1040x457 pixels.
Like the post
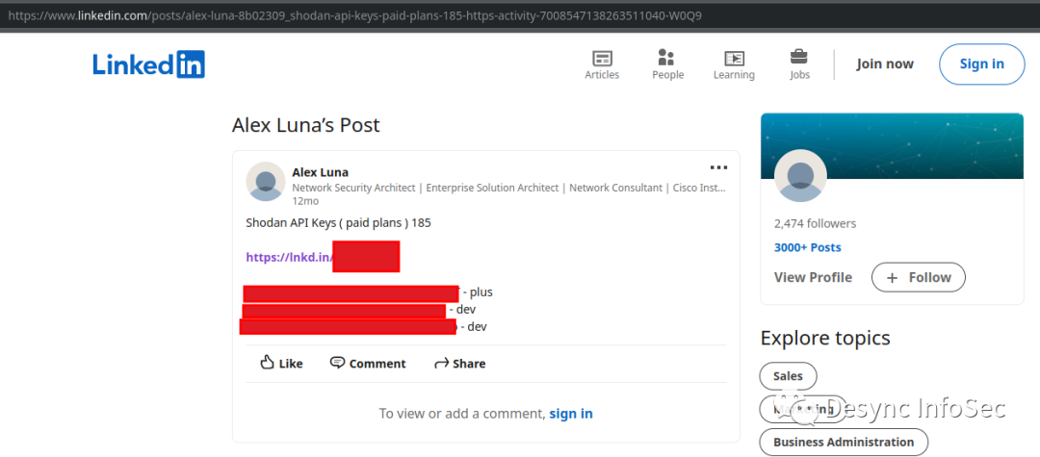coord(281,363)
